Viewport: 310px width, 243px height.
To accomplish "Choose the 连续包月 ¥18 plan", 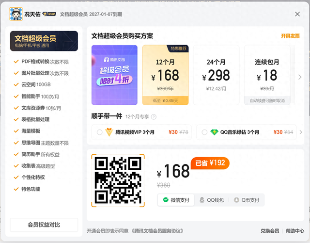I will click(267, 75).
